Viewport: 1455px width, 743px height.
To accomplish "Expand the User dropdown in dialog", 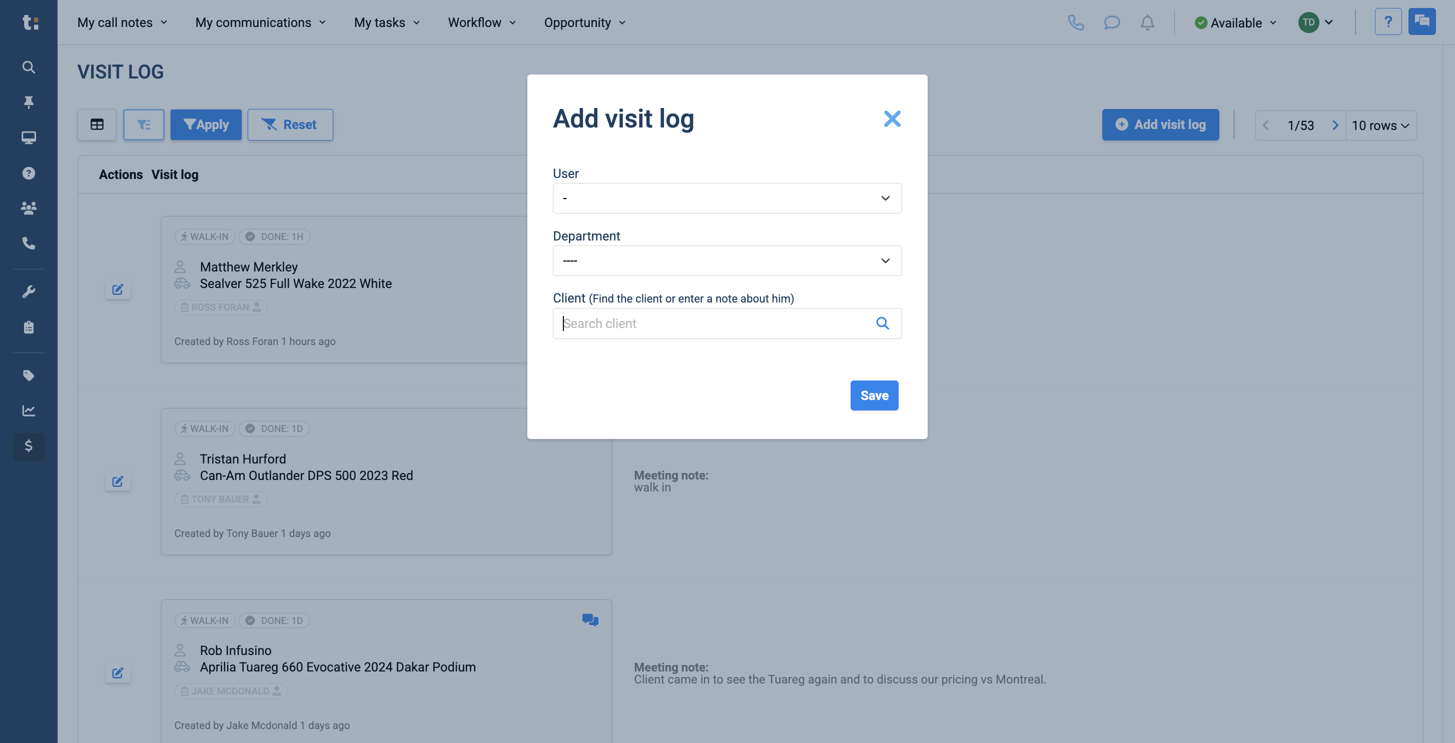I will tap(727, 198).
